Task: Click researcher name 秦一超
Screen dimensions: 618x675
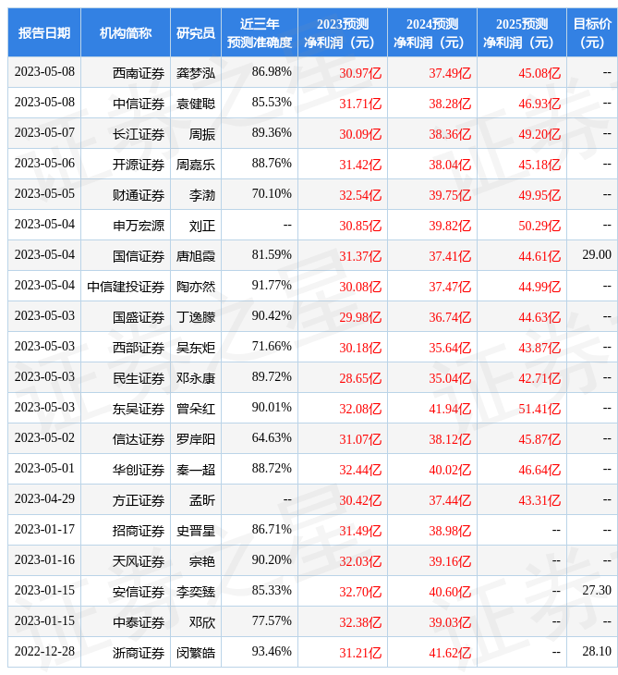Action: click(196, 470)
